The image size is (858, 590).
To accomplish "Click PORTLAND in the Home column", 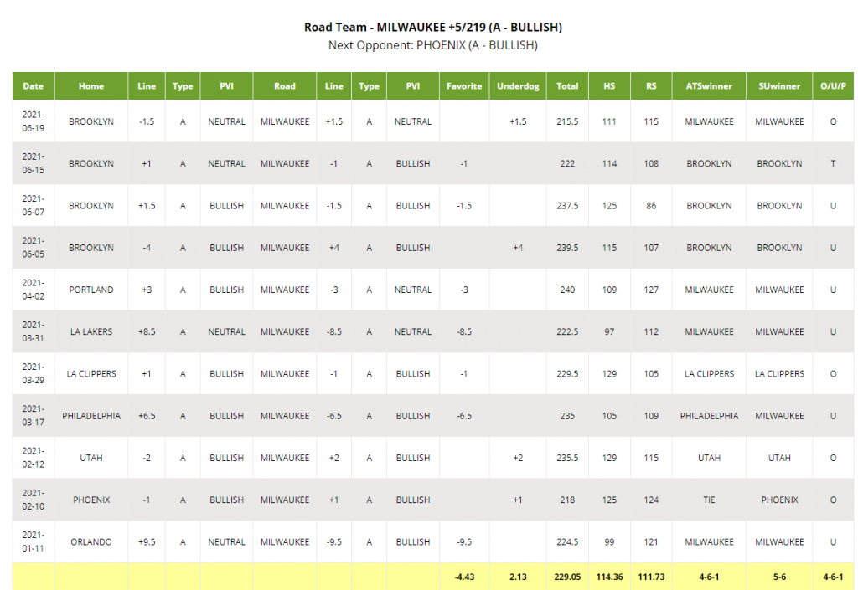I will (x=91, y=290).
